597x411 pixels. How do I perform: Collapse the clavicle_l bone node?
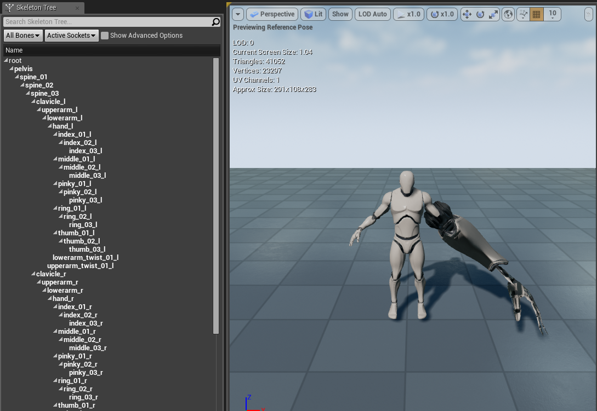pos(33,101)
